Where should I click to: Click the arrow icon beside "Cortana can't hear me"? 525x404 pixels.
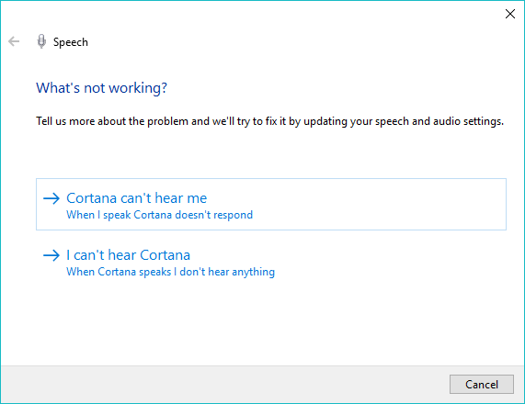coord(51,198)
